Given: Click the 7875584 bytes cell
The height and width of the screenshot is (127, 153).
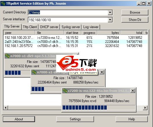Looking at the screenshot, I should click(x=113, y=38).
